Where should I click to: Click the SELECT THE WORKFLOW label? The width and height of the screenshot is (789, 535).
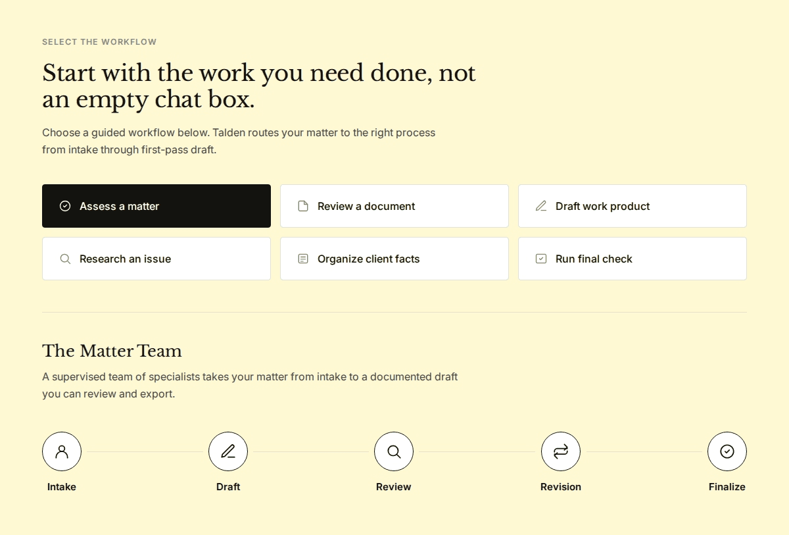pyautogui.click(x=99, y=42)
